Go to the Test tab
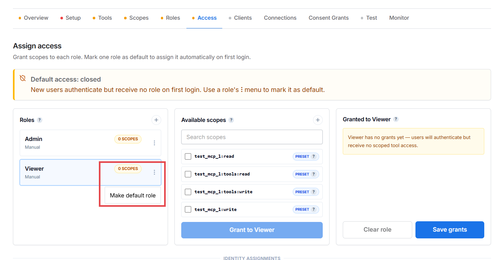 (x=369, y=18)
